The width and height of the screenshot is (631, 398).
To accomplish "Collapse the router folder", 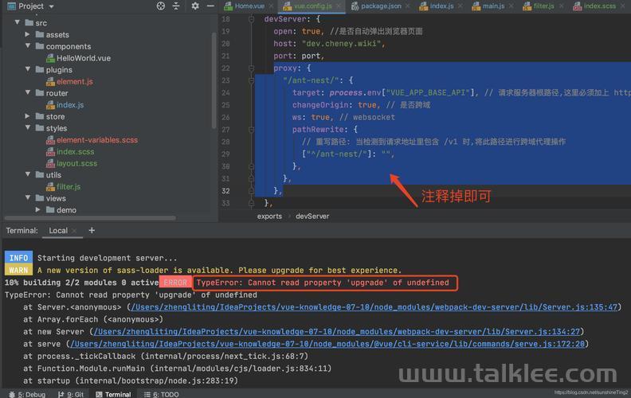I will tap(28, 92).
